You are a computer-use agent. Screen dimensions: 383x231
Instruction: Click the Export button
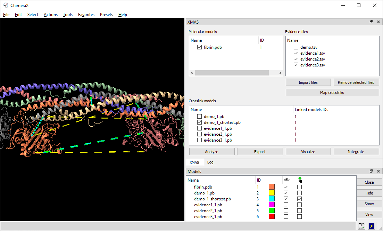[x=260, y=152]
